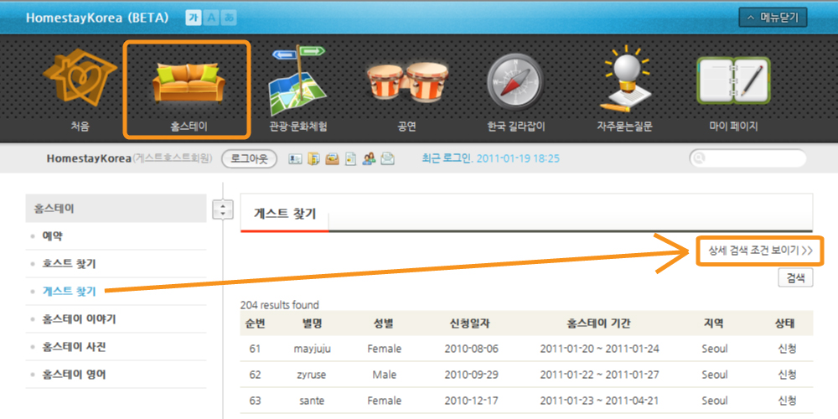Click HomestayKorea member name in login bar
Screen dimensions: 838x419
[x=89, y=158]
